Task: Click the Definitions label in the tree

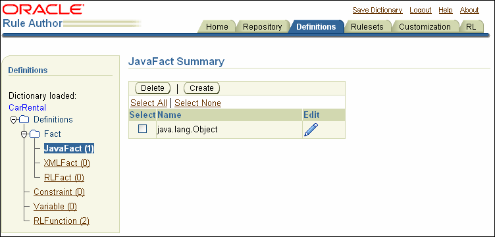Action: [x=53, y=120]
